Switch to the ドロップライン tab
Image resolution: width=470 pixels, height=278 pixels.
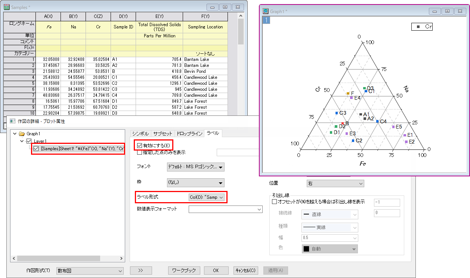(x=189, y=133)
